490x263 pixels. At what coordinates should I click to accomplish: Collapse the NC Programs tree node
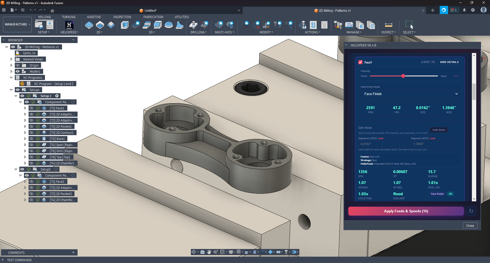(11, 78)
